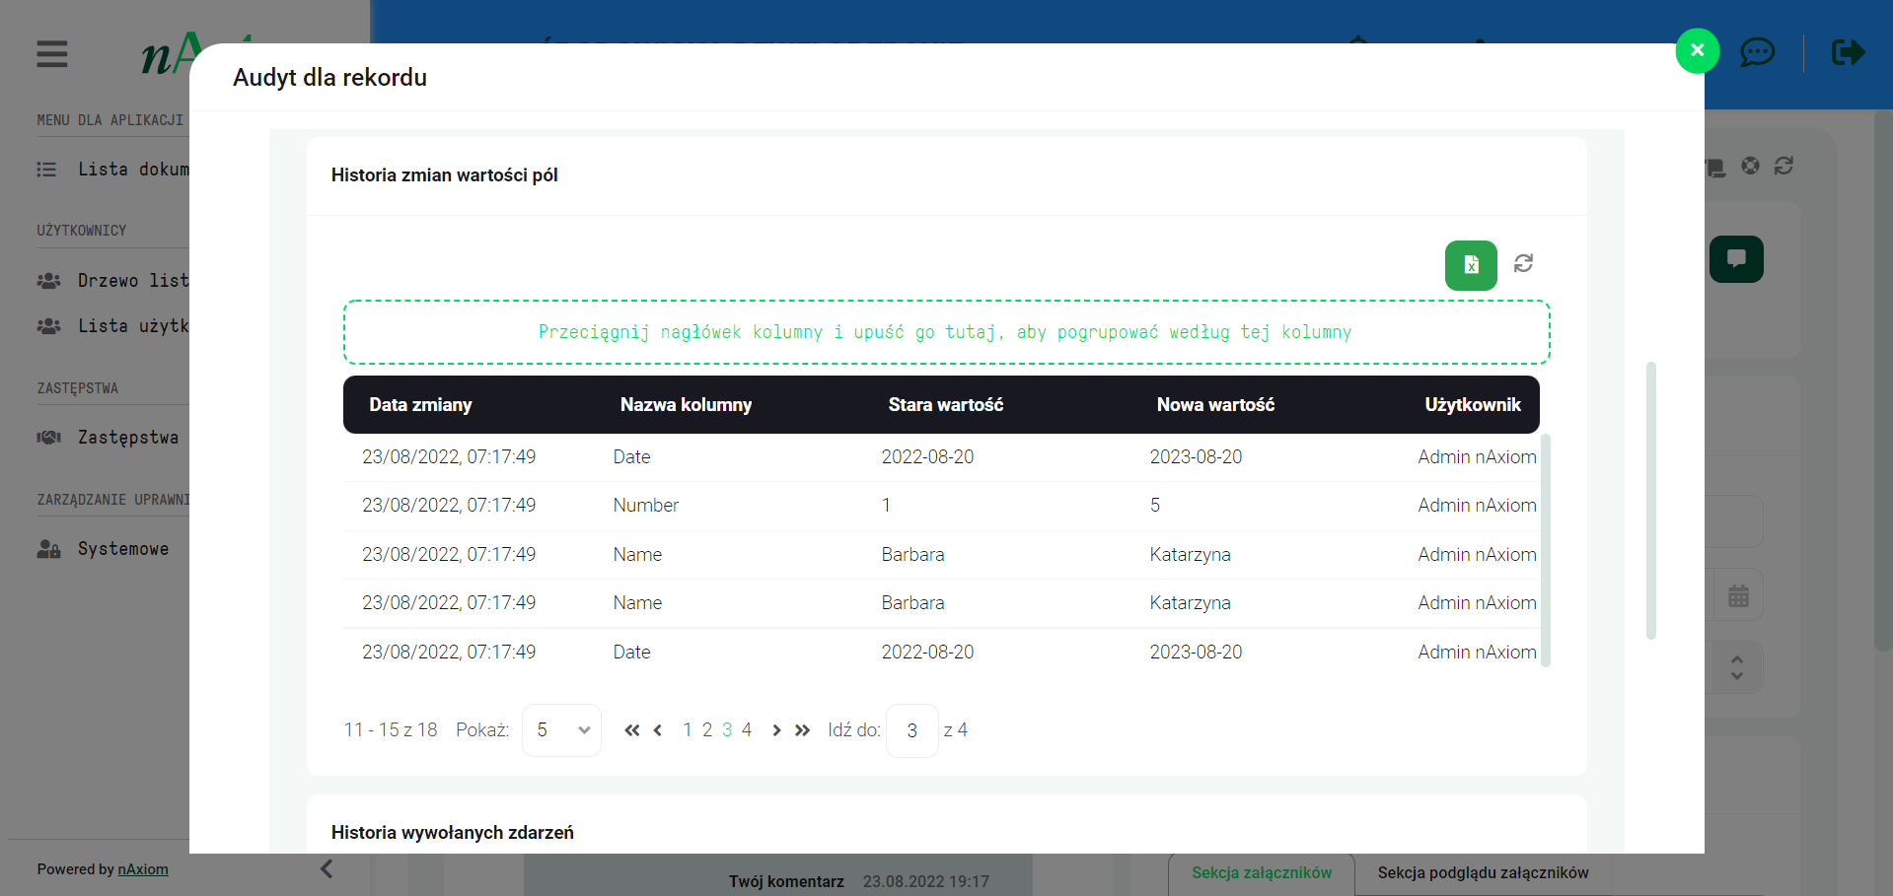Open the Pokaż rows-per-page dropdown

click(x=561, y=730)
